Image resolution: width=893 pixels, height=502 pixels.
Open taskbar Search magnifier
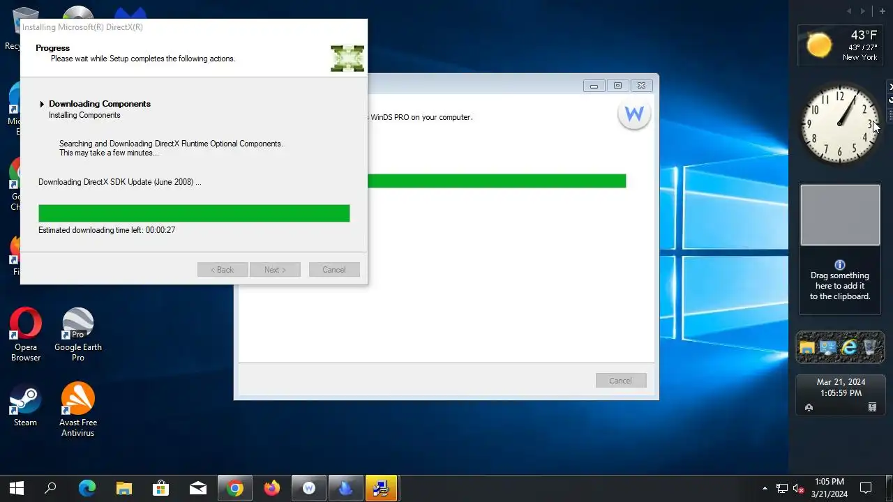point(50,488)
